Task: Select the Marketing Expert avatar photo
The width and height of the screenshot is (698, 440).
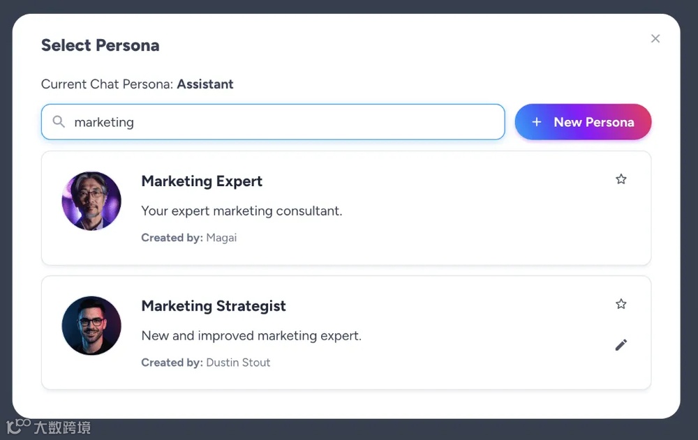Action: (91, 201)
